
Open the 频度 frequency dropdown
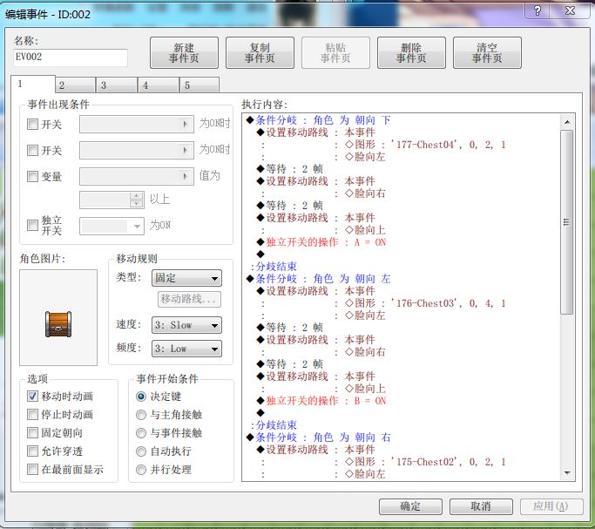tap(186, 349)
